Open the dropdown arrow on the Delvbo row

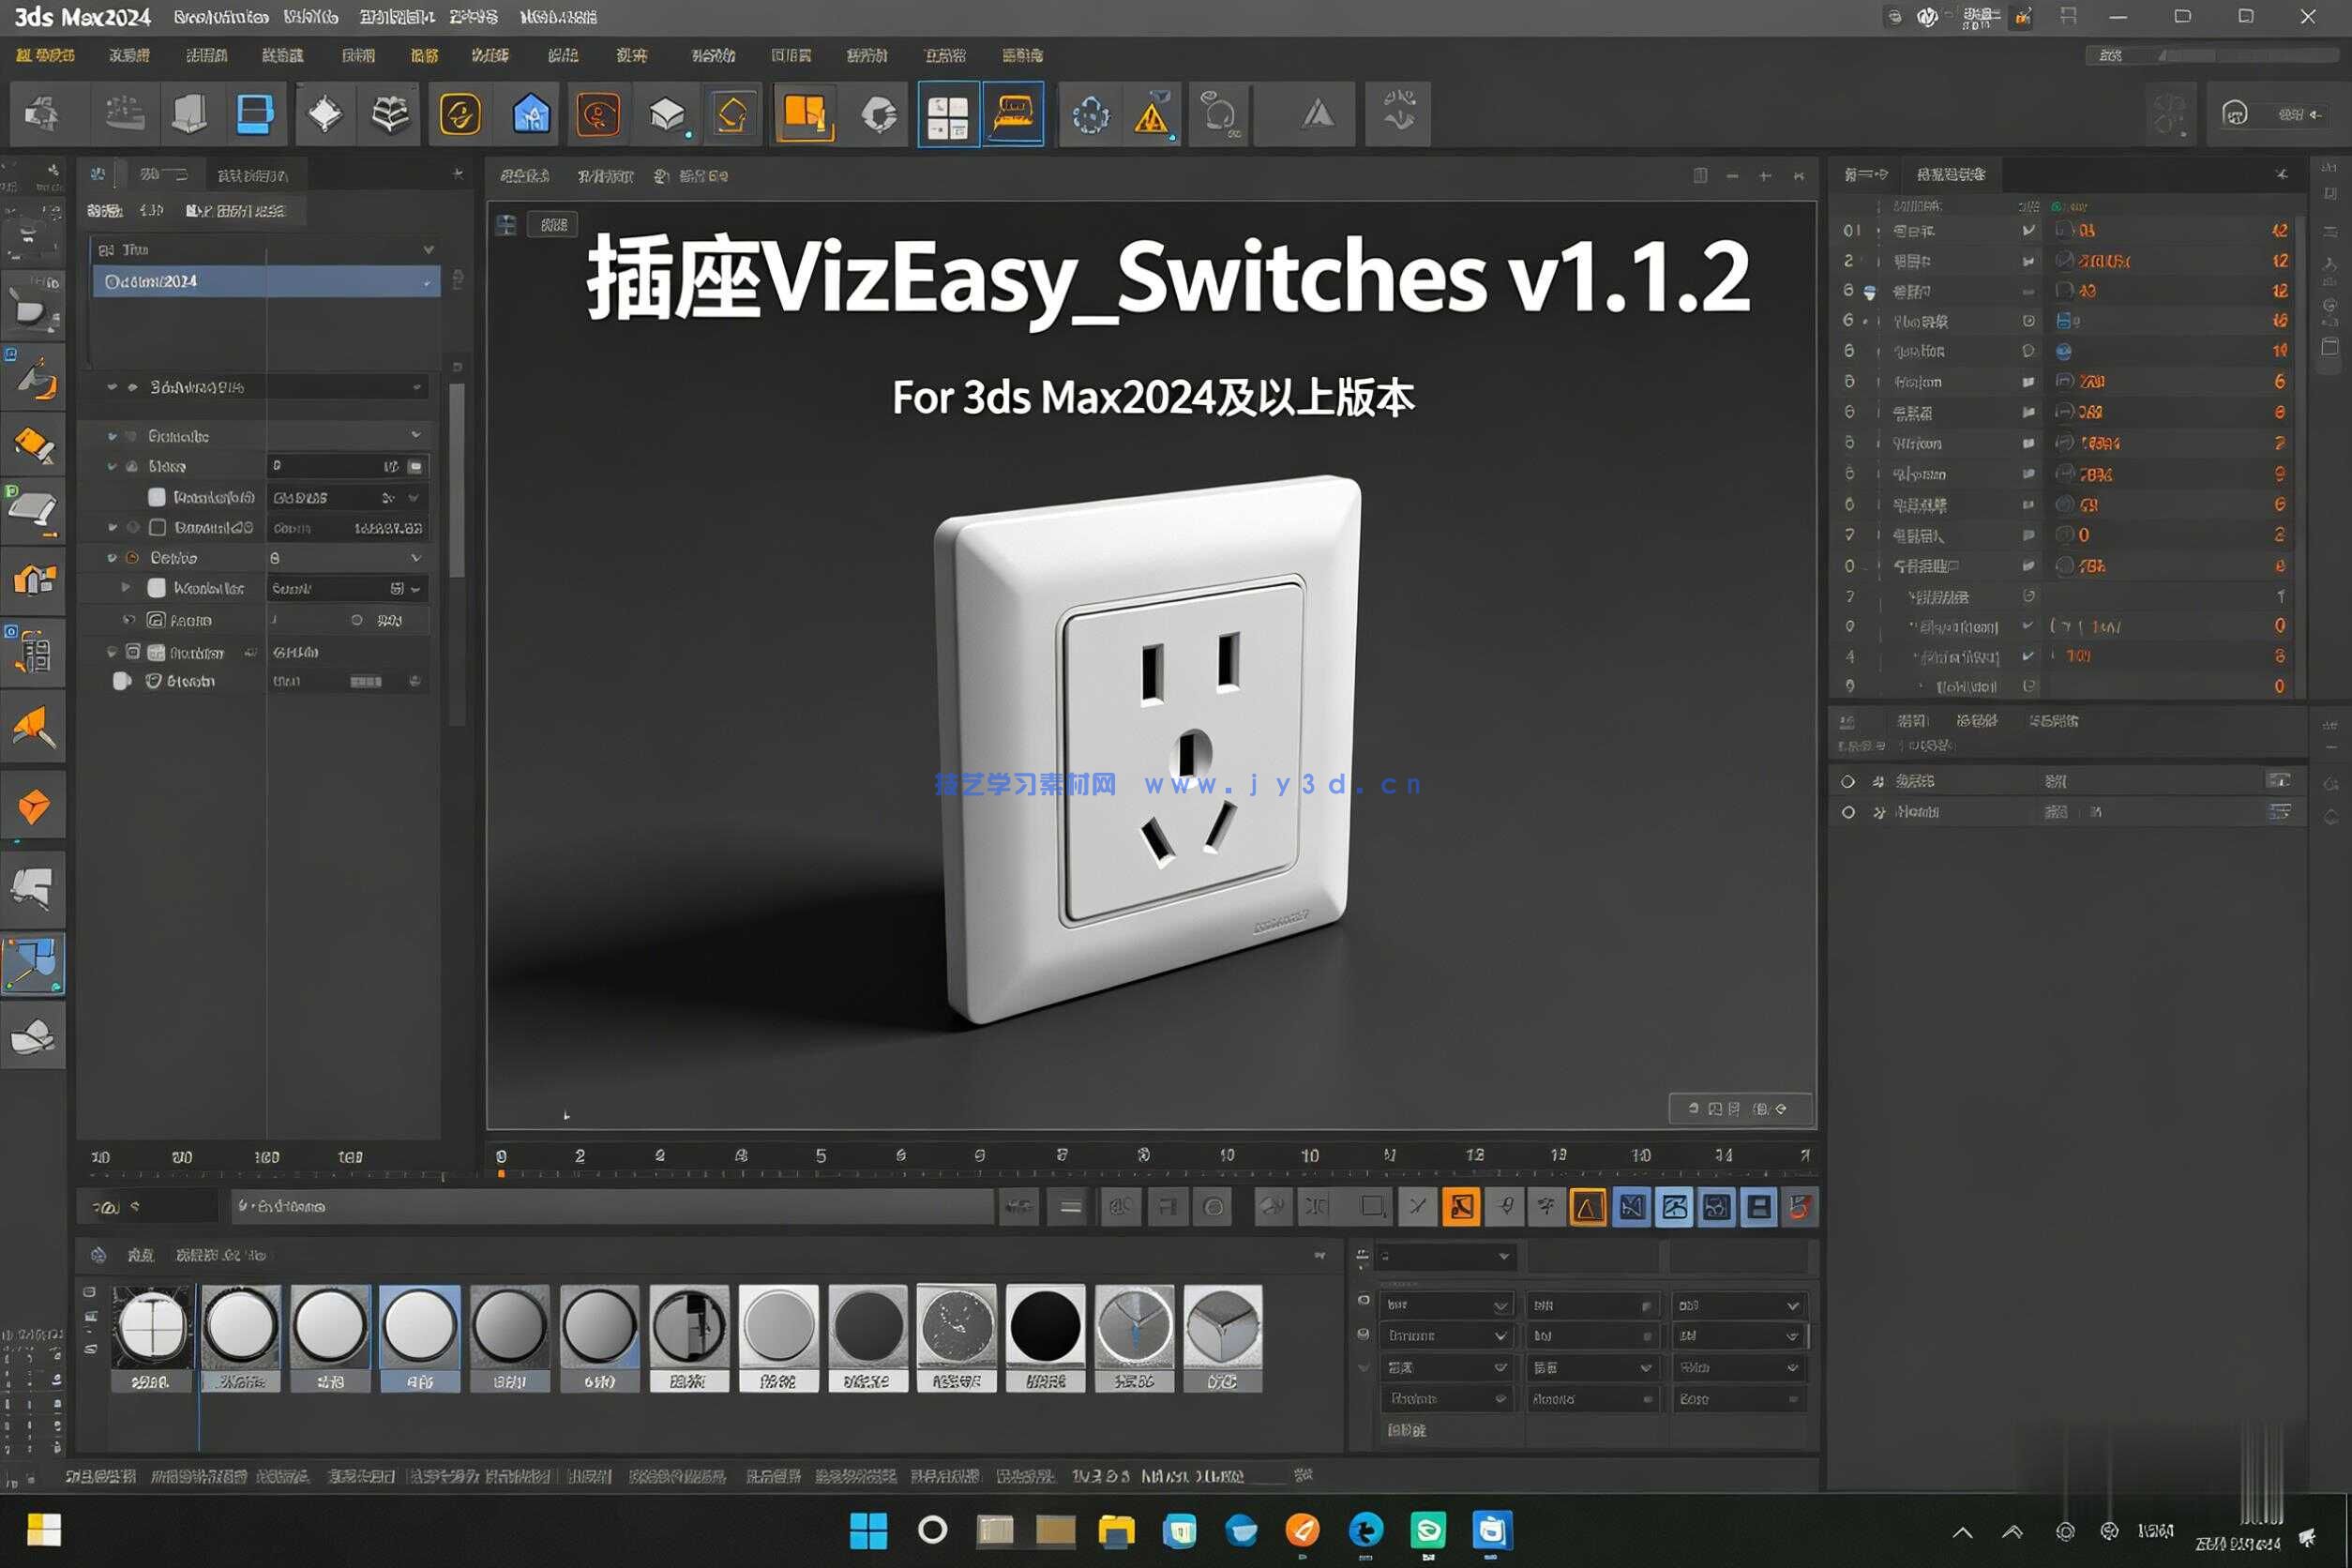click(x=416, y=558)
